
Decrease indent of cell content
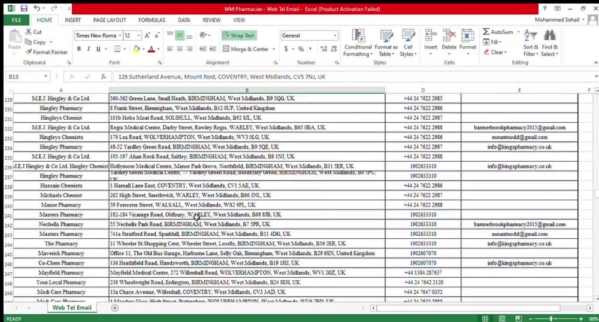pos(203,49)
